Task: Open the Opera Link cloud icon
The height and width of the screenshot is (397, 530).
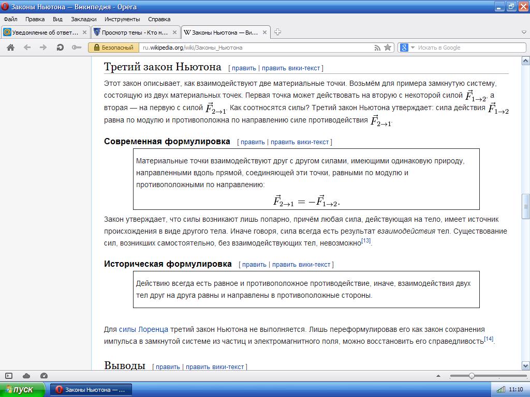Action: pos(26,376)
